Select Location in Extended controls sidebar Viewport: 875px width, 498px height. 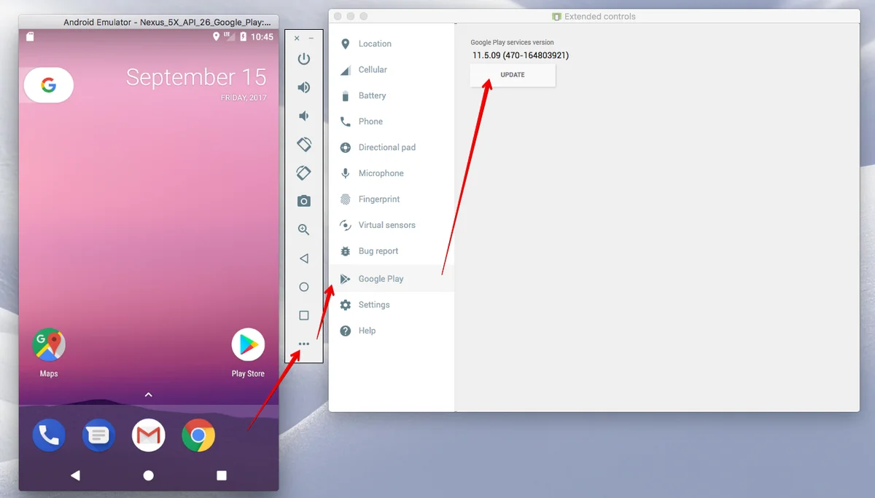tap(392, 44)
